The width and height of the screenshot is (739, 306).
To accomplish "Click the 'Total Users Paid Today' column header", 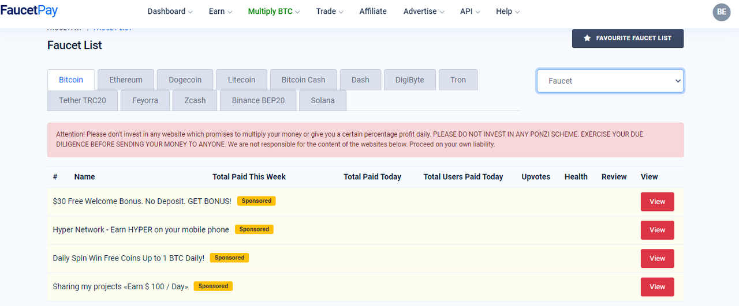I will pyautogui.click(x=463, y=177).
